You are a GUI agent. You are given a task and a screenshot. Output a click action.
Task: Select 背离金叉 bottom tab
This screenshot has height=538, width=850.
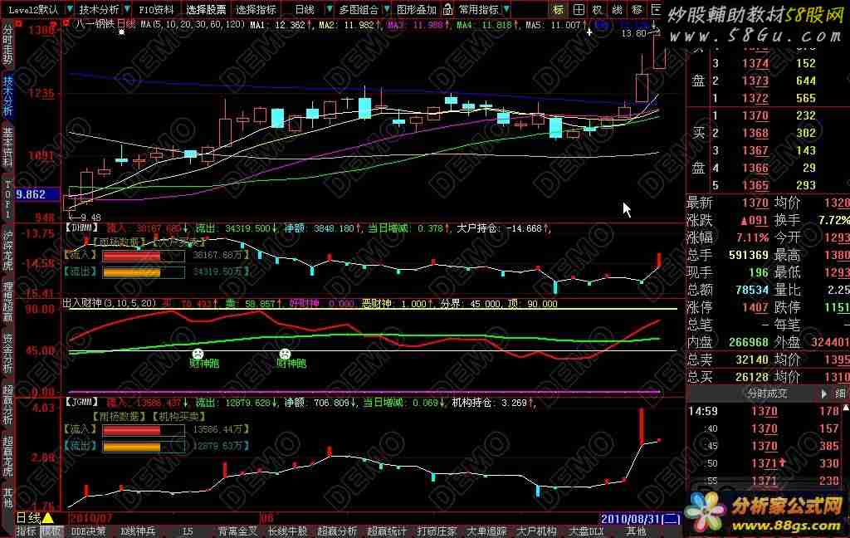pyautogui.click(x=238, y=531)
